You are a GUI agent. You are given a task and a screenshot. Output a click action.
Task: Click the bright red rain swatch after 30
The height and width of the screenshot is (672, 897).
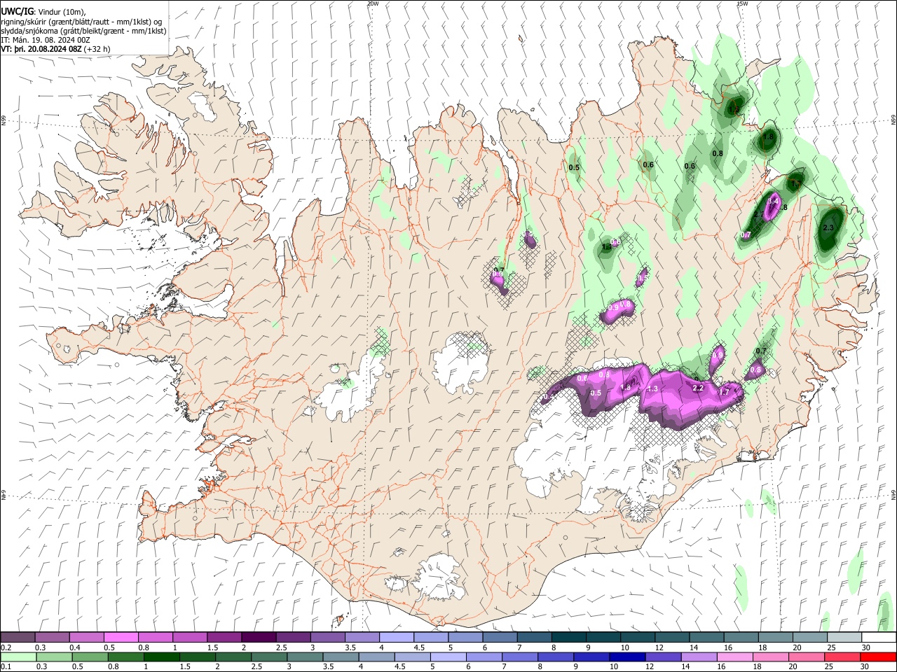879,657
